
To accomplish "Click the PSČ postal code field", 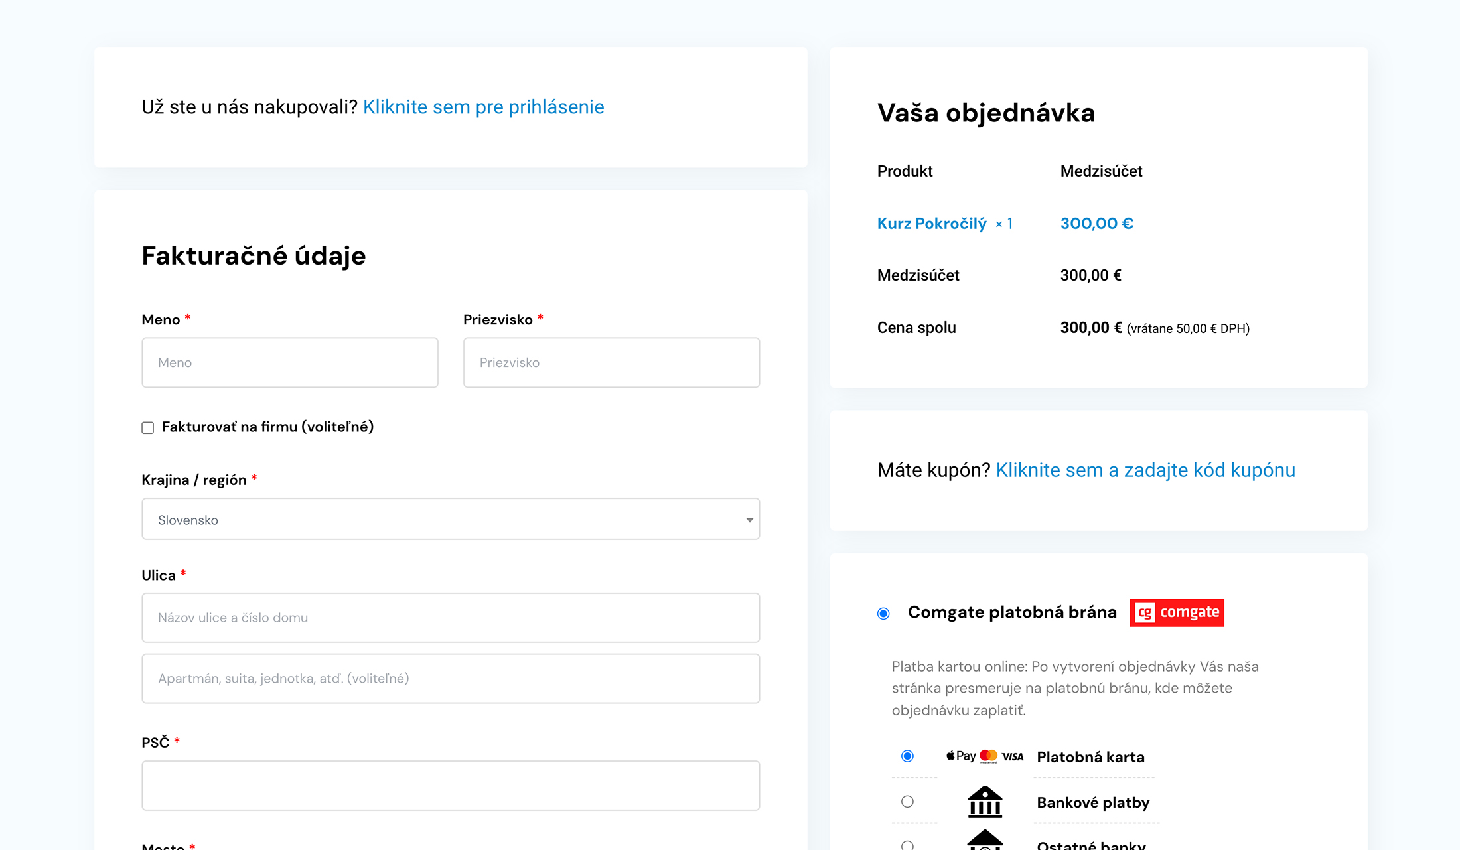I will 450,785.
